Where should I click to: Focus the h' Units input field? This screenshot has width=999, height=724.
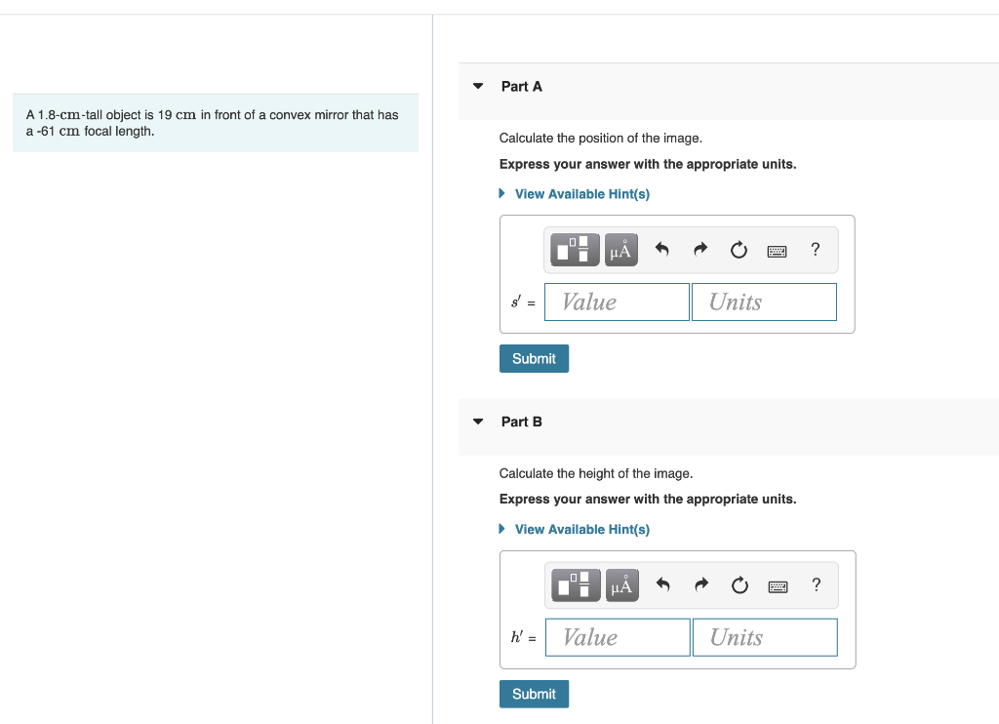765,637
